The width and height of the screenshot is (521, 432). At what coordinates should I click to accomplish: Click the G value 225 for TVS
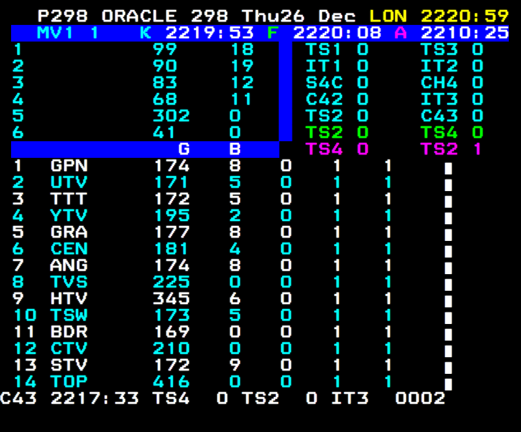[171, 281]
